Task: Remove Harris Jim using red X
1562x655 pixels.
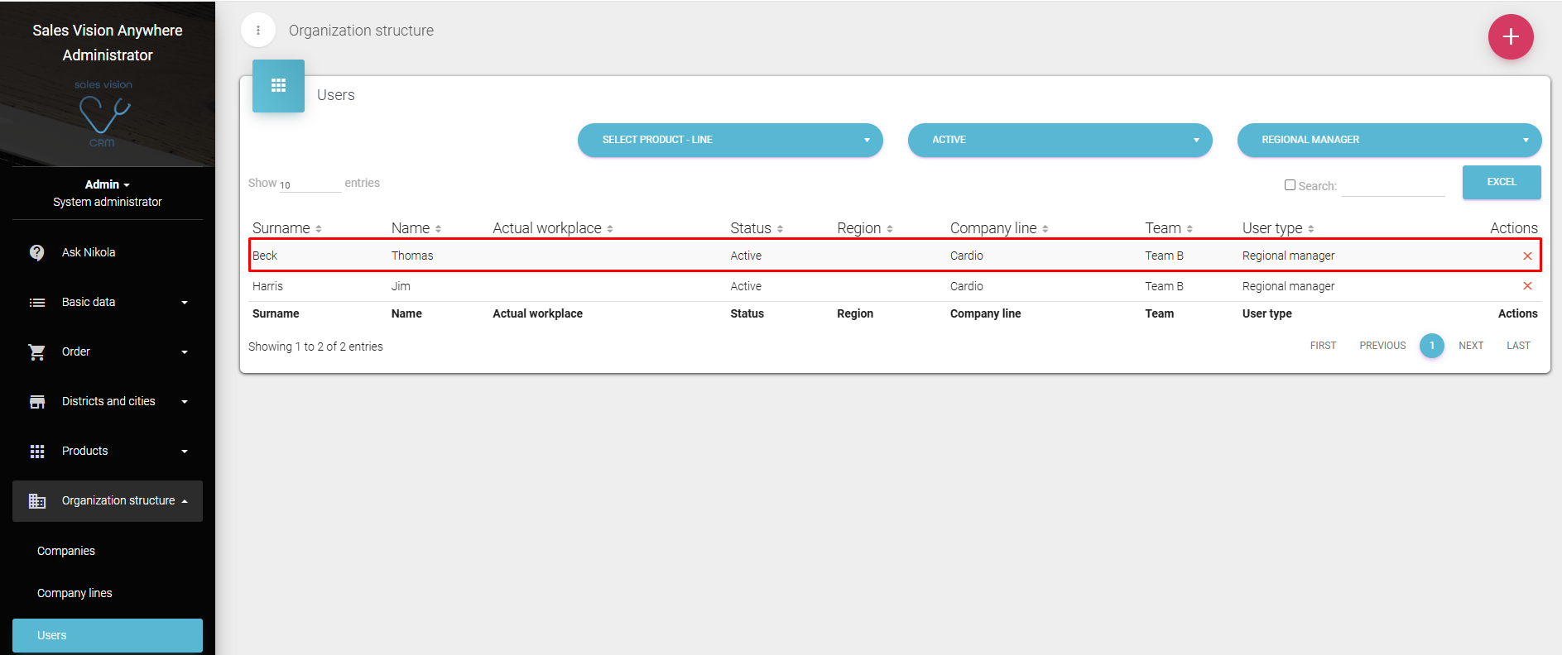Action: 1527,286
